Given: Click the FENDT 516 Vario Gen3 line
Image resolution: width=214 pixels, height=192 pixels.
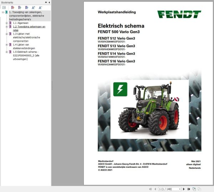Looking at the screenshot, I should [x=116, y=61].
